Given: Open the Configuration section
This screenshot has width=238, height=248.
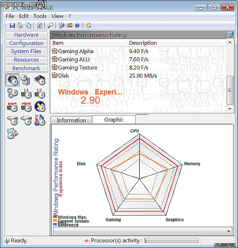Looking at the screenshot, I should [x=26, y=43].
